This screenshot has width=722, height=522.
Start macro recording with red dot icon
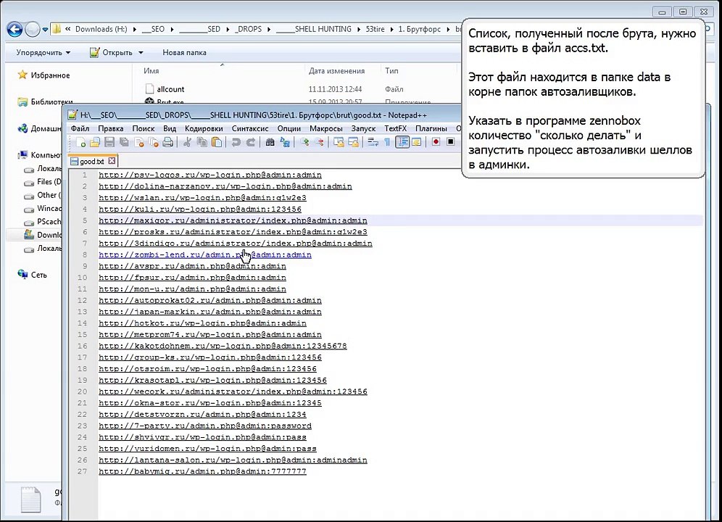(x=436, y=142)
